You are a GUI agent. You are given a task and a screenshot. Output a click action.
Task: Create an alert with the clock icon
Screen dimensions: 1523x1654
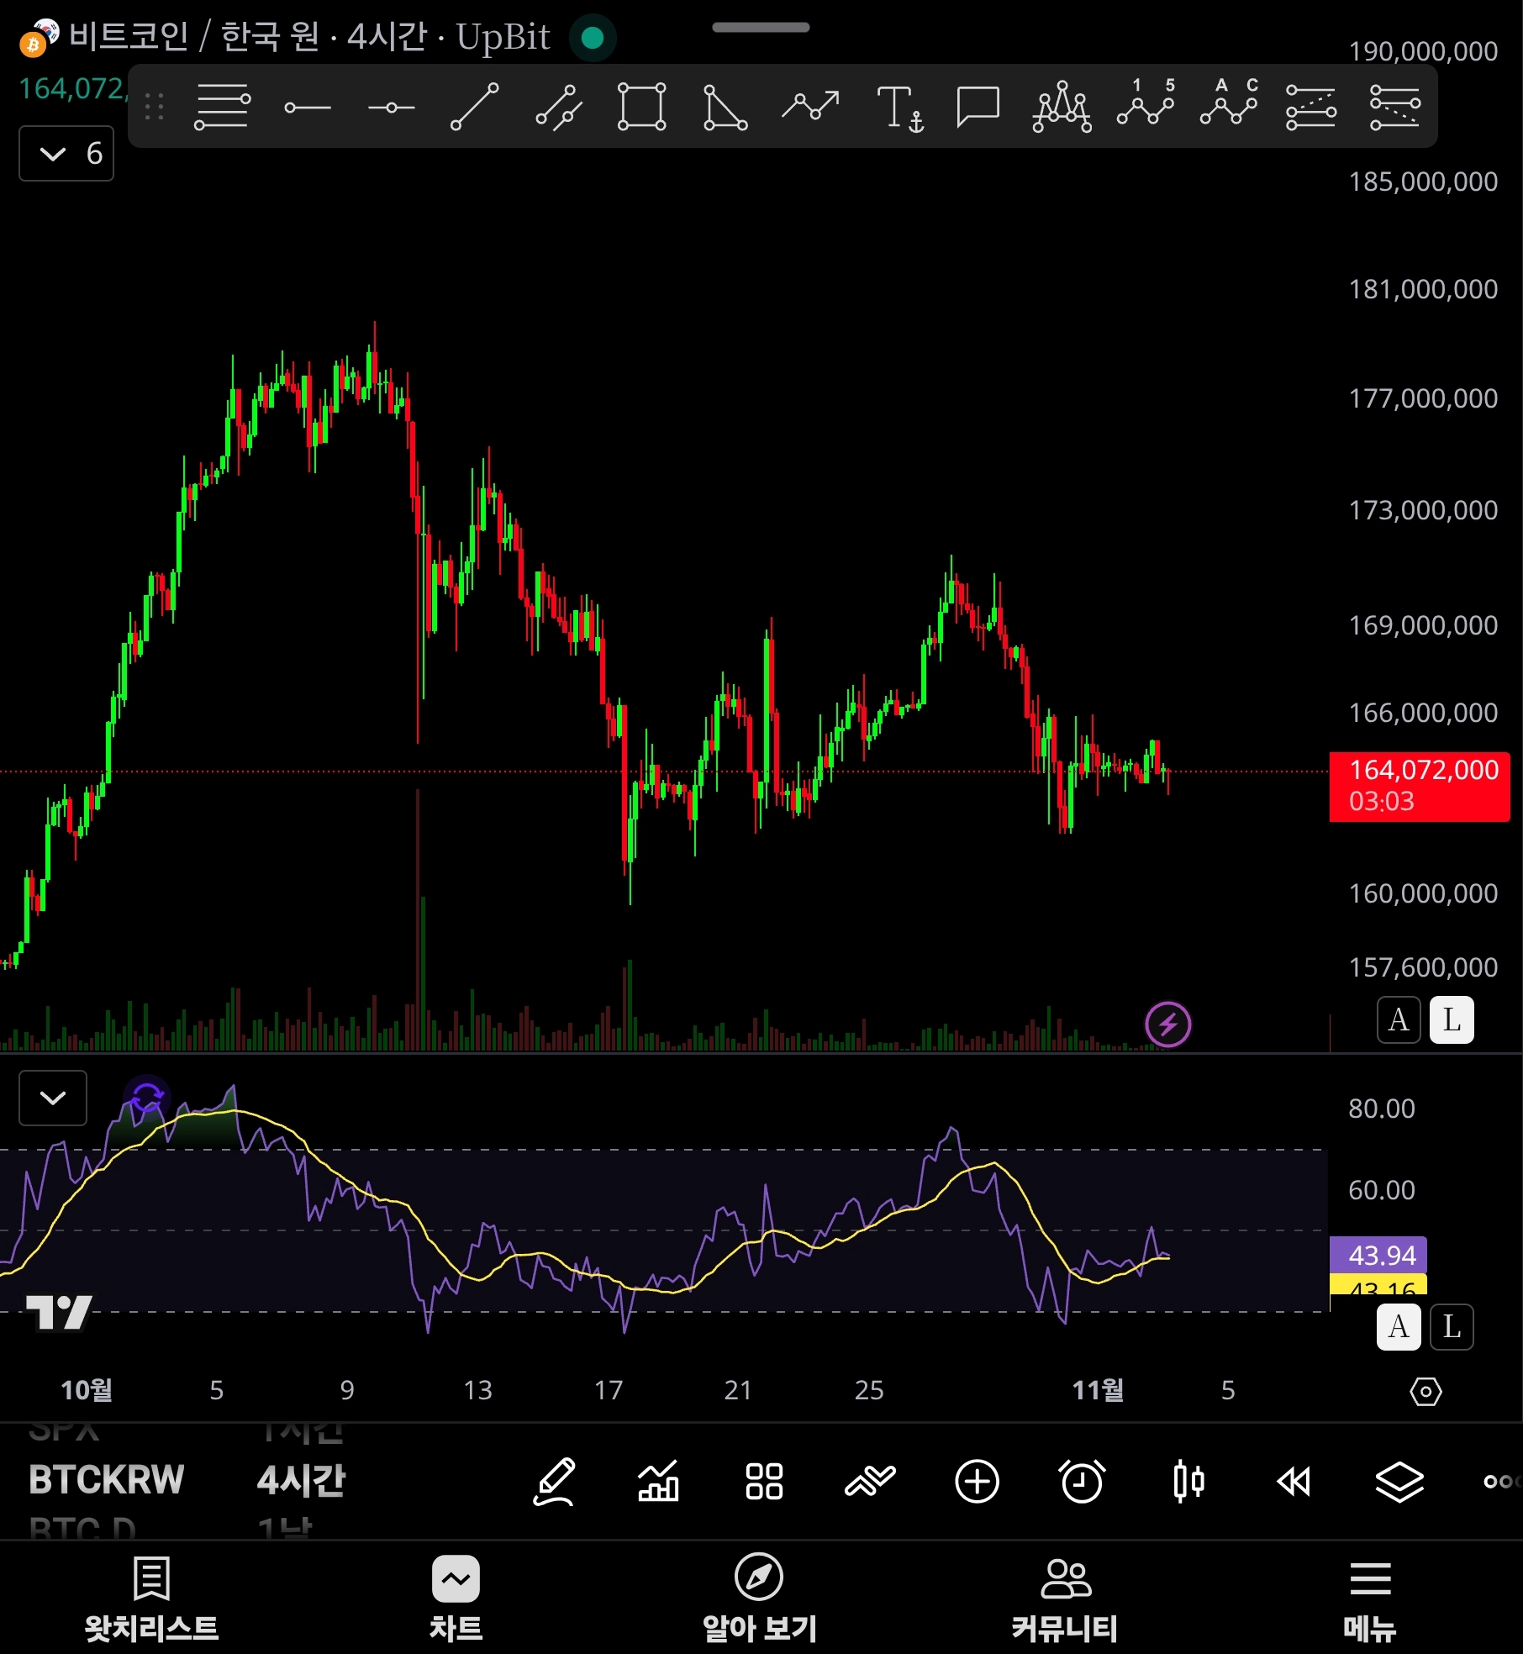point(1083,1482)
